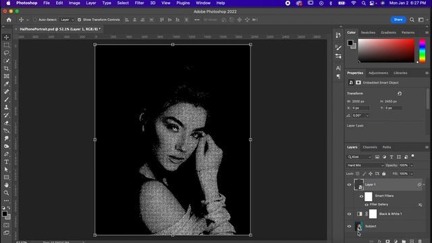Reset transform in Properties panel

tap(400, 94)
